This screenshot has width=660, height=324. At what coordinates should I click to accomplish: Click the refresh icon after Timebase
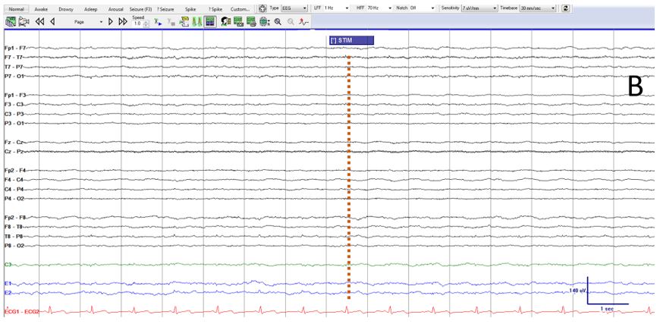pos(566,8)
